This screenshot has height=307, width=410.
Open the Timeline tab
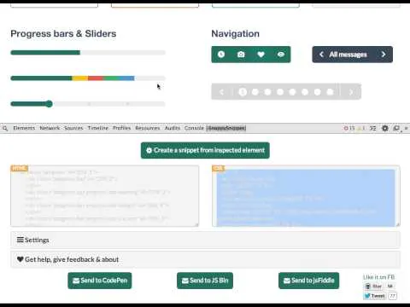(98, 128)
